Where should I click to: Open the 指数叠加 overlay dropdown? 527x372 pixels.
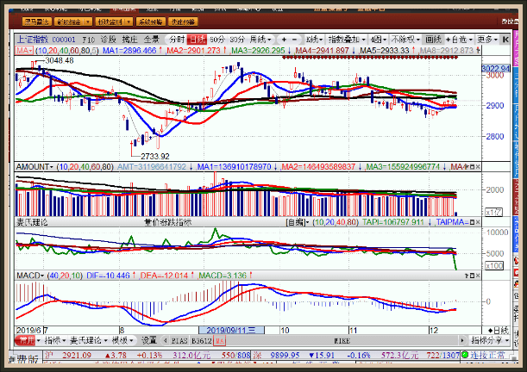click(347, 40)
